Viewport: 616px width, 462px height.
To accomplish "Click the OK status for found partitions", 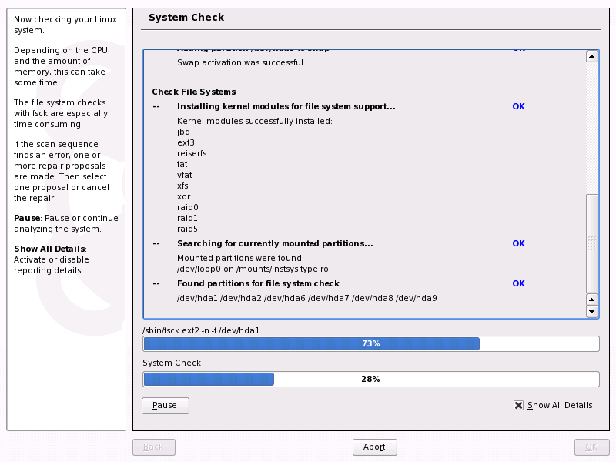I will 518,283.
